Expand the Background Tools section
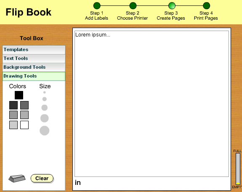This screenshot has height=192, width=242. [x=34, y=67]
